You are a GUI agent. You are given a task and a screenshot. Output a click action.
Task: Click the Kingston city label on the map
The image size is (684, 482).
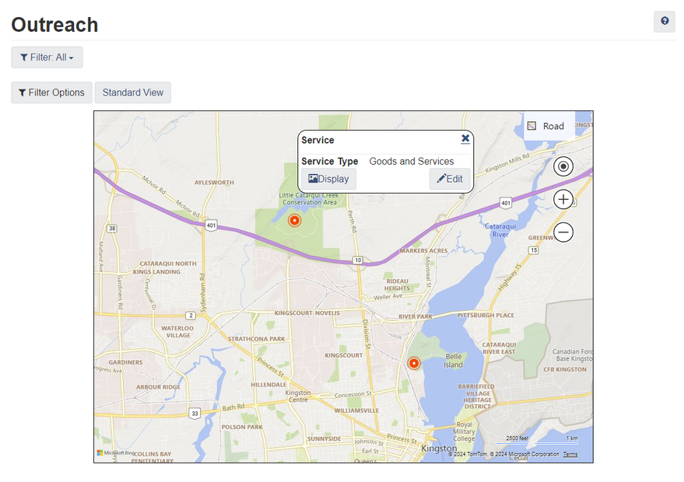point(438,449)
